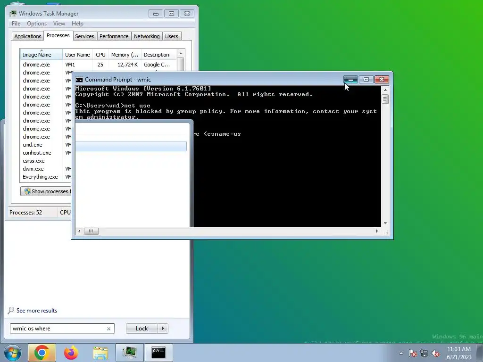Select the Processes tab
483x362 pixels.
58,35
